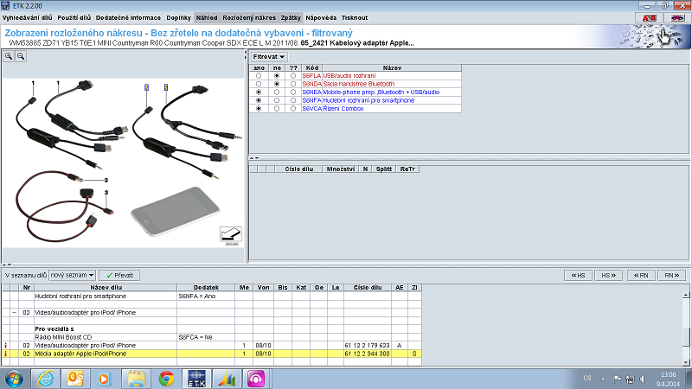Image resolution: width=692 pixels, height=389 pixels.
Task: Open the 'nový seznam' combo box
Action: (72, 275)
